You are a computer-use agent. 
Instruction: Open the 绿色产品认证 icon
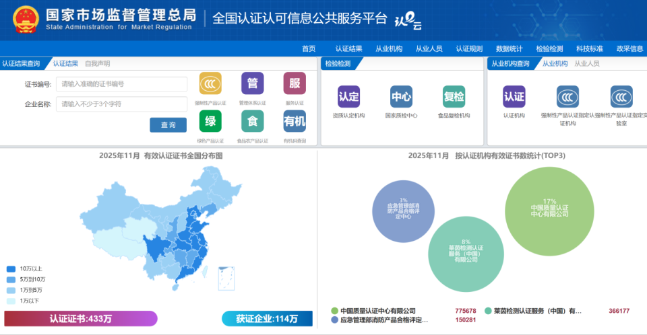click(210, 121)
